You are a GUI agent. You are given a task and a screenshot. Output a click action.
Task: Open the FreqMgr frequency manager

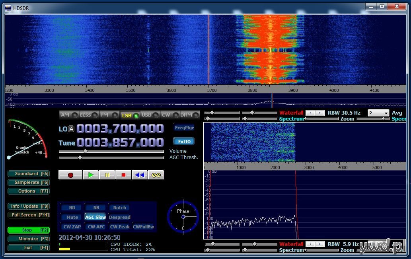click(184, 128)
